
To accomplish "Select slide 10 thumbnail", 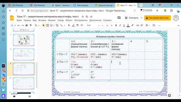I will pos(24,83).
